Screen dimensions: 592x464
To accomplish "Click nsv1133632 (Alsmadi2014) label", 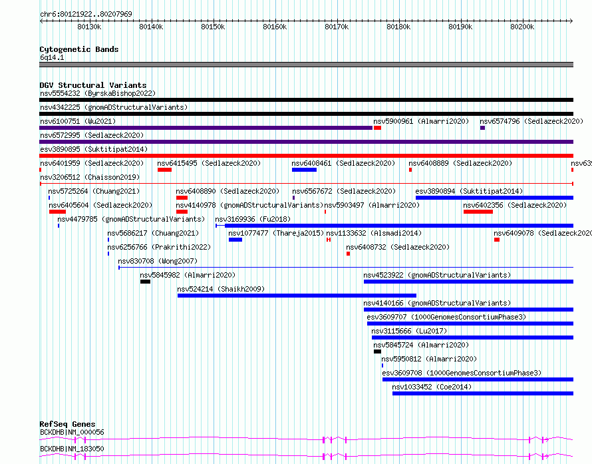I will click(374, 233).
